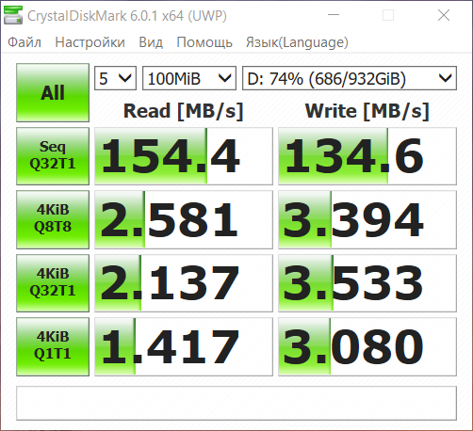The image size is (473, 431).
Task: Click the CrystalDiskMark app icon in title bar
Action: click(x=13, y=15)
